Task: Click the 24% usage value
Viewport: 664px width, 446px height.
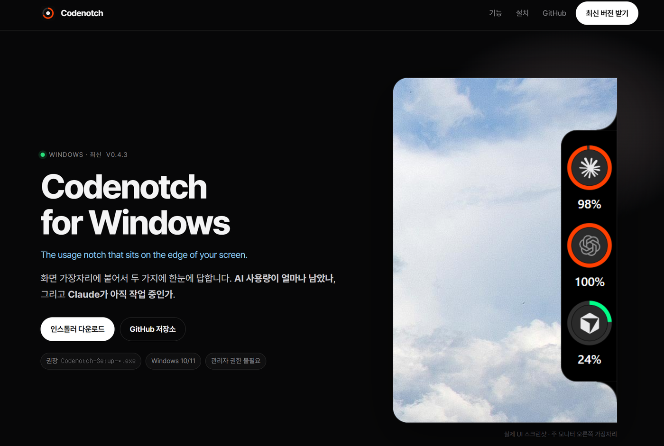Action: [590, 360]
